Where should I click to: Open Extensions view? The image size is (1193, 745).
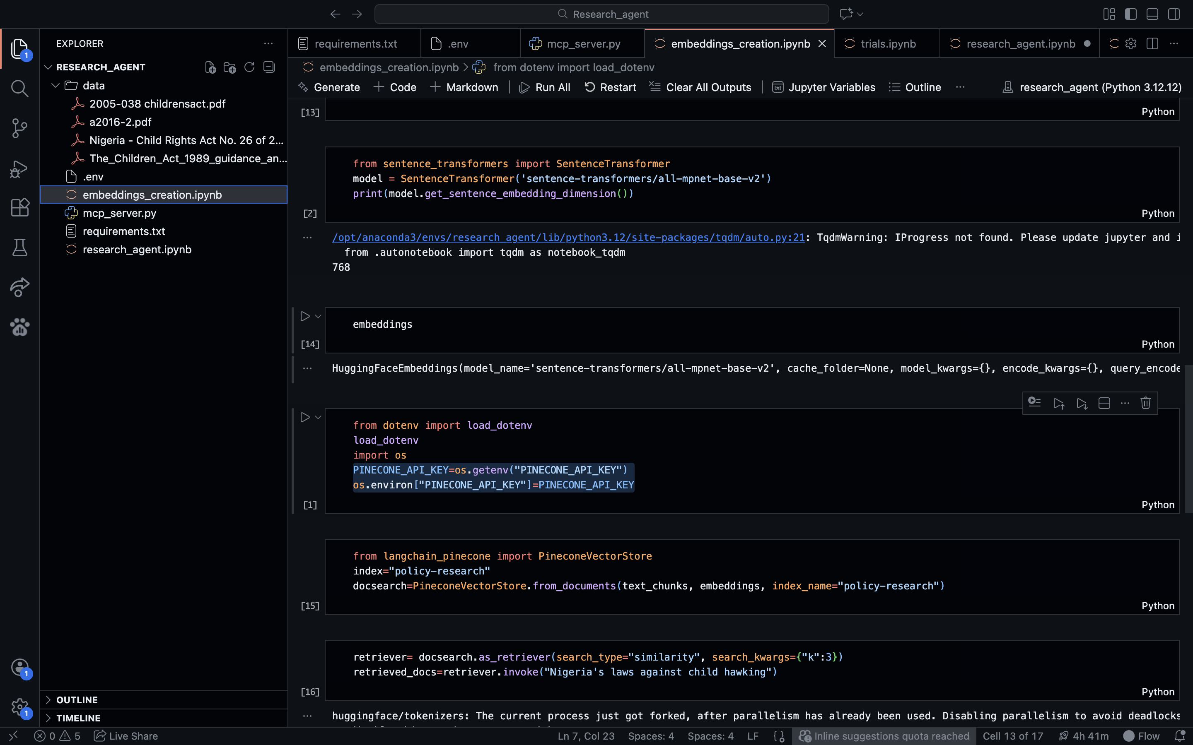point(20,207)
